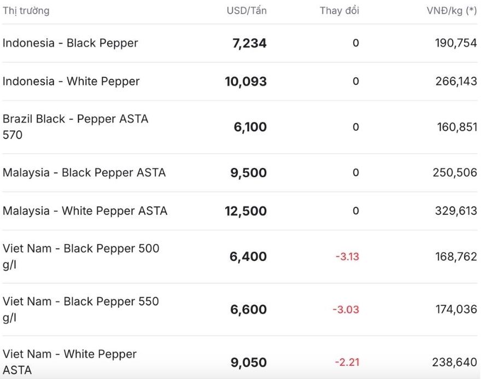Click the 'VNĐ/kg (*)' column header
481x379 pixels.
click(451, 10)
